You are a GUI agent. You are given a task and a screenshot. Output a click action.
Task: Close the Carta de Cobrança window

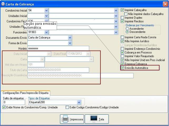coord(165,4)
